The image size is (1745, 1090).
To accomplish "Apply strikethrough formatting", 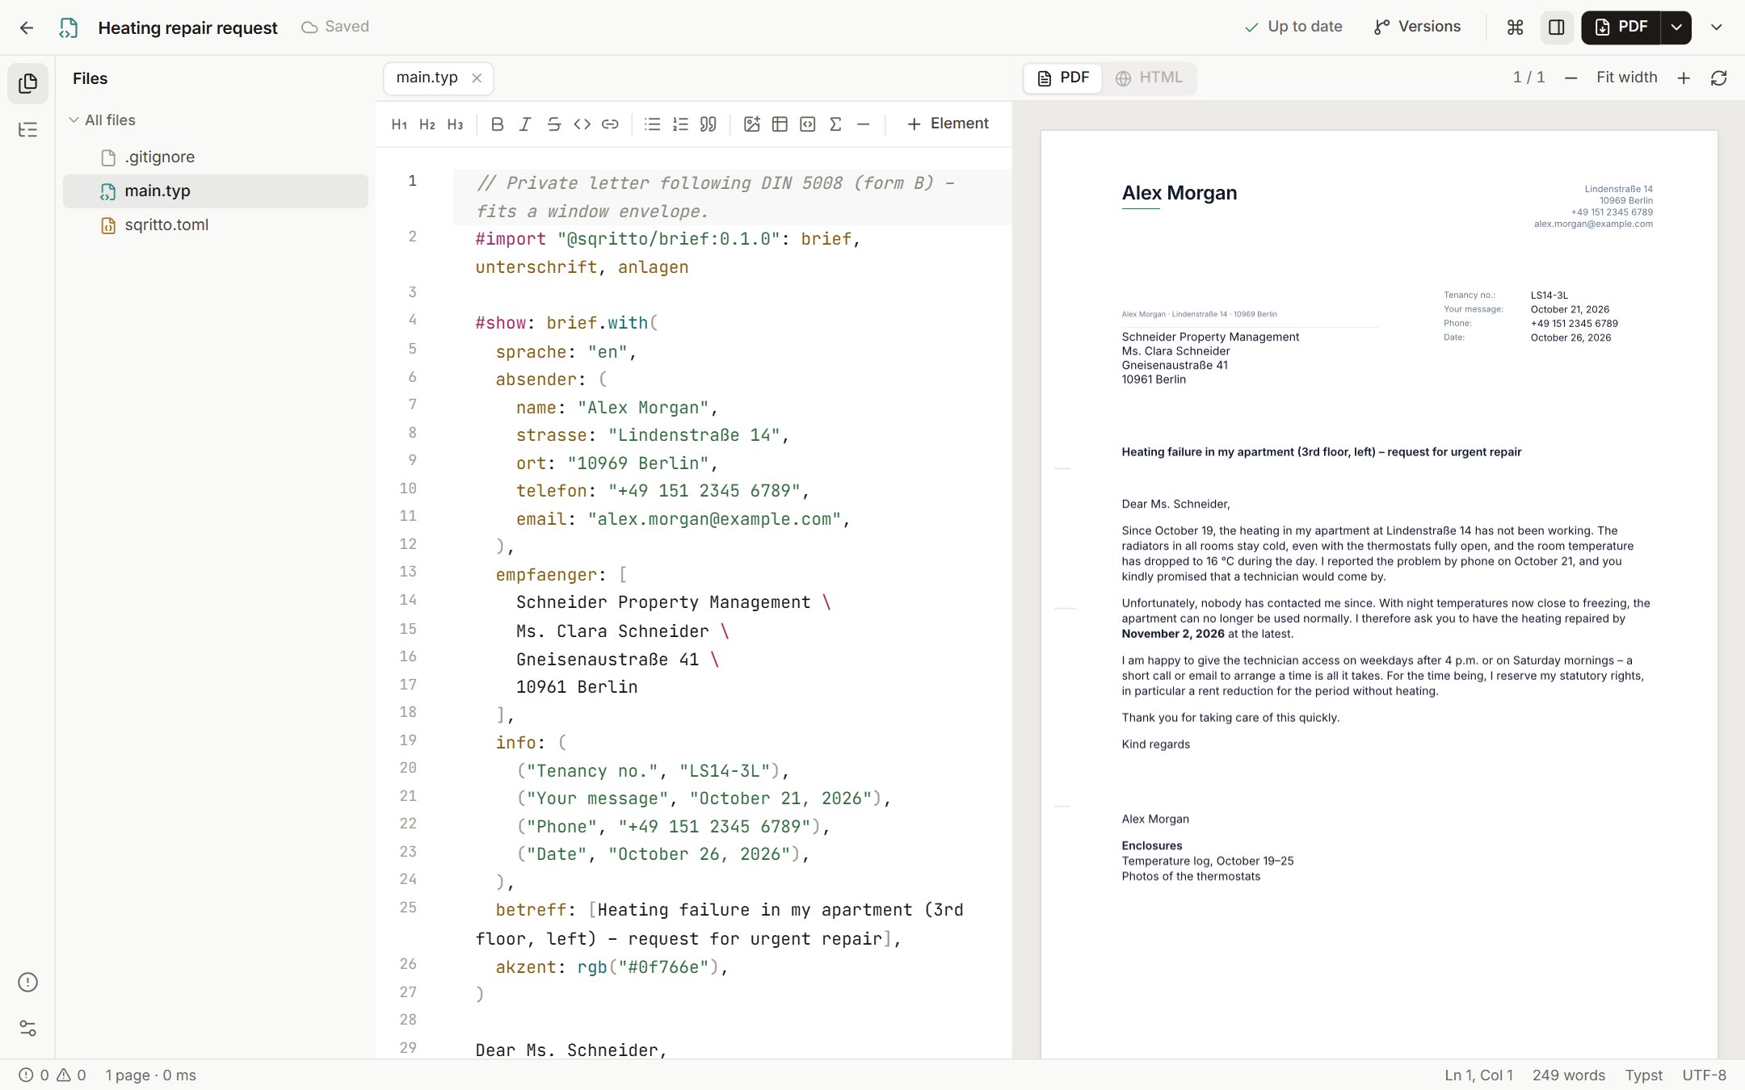I will pyautogui.click(x=553, y=124).
